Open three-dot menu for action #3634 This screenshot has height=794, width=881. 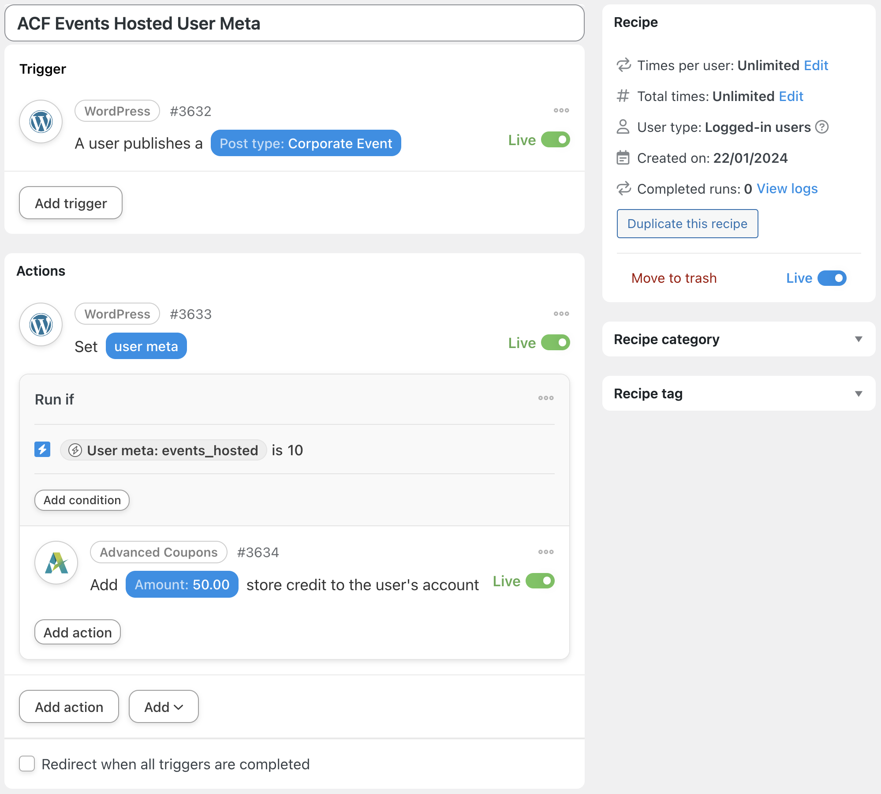[545, 552]
